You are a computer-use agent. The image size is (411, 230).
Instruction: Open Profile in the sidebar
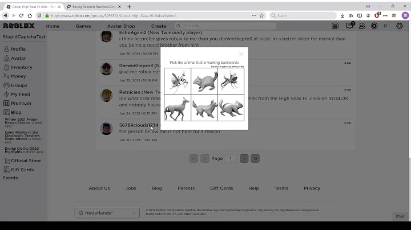click(x=15, y=49)
